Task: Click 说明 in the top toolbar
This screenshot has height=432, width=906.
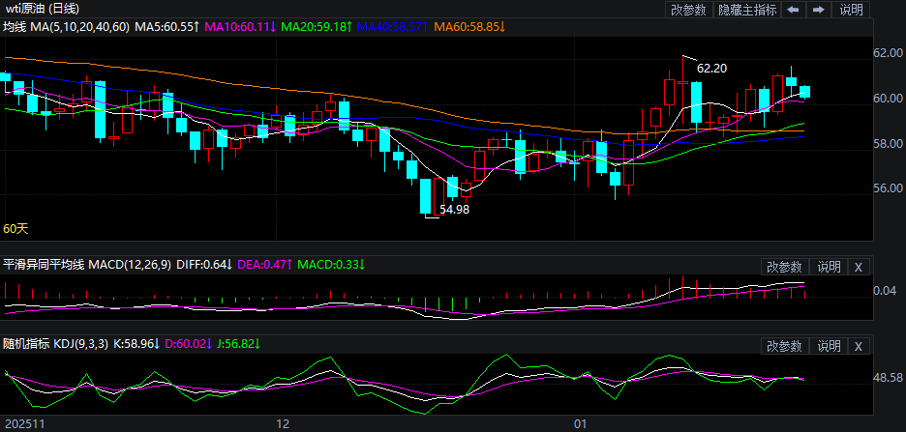Action: pos(851,10)
